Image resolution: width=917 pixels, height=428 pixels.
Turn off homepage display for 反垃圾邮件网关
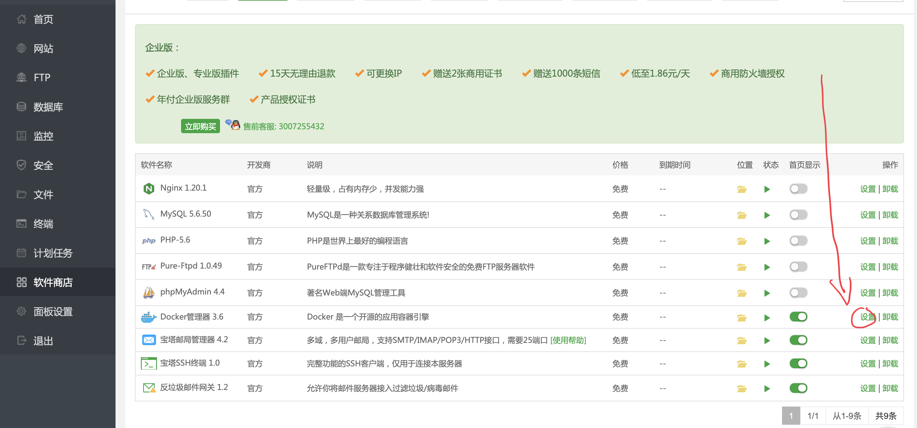798,388
